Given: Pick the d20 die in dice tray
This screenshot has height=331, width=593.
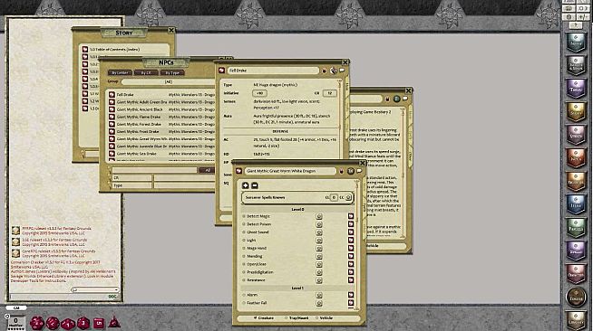Looking at the screenshot, I should tap(36, 323).
